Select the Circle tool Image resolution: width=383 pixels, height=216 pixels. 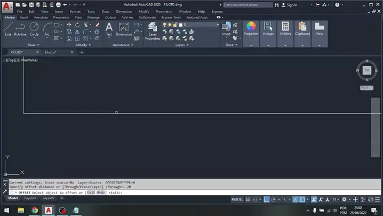click(x=34, y=29)
